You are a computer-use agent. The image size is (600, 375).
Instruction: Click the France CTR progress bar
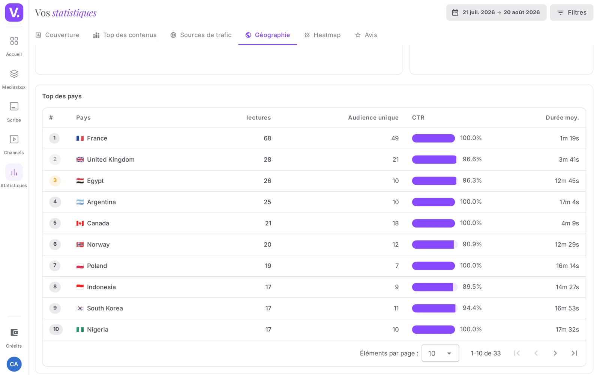coord(433,138)
